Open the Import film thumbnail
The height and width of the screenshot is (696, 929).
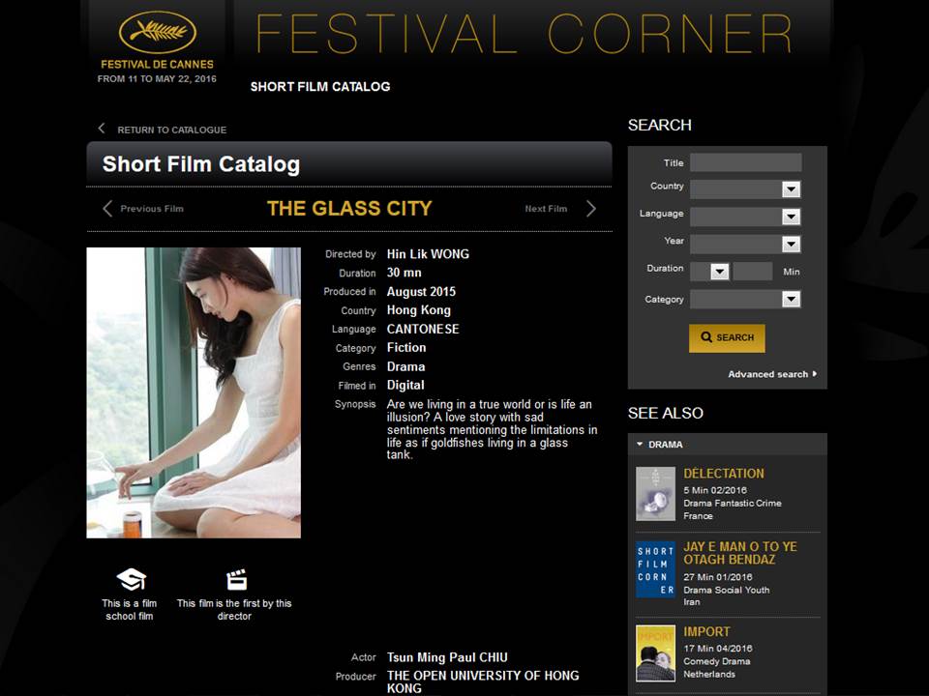point(655,653)
